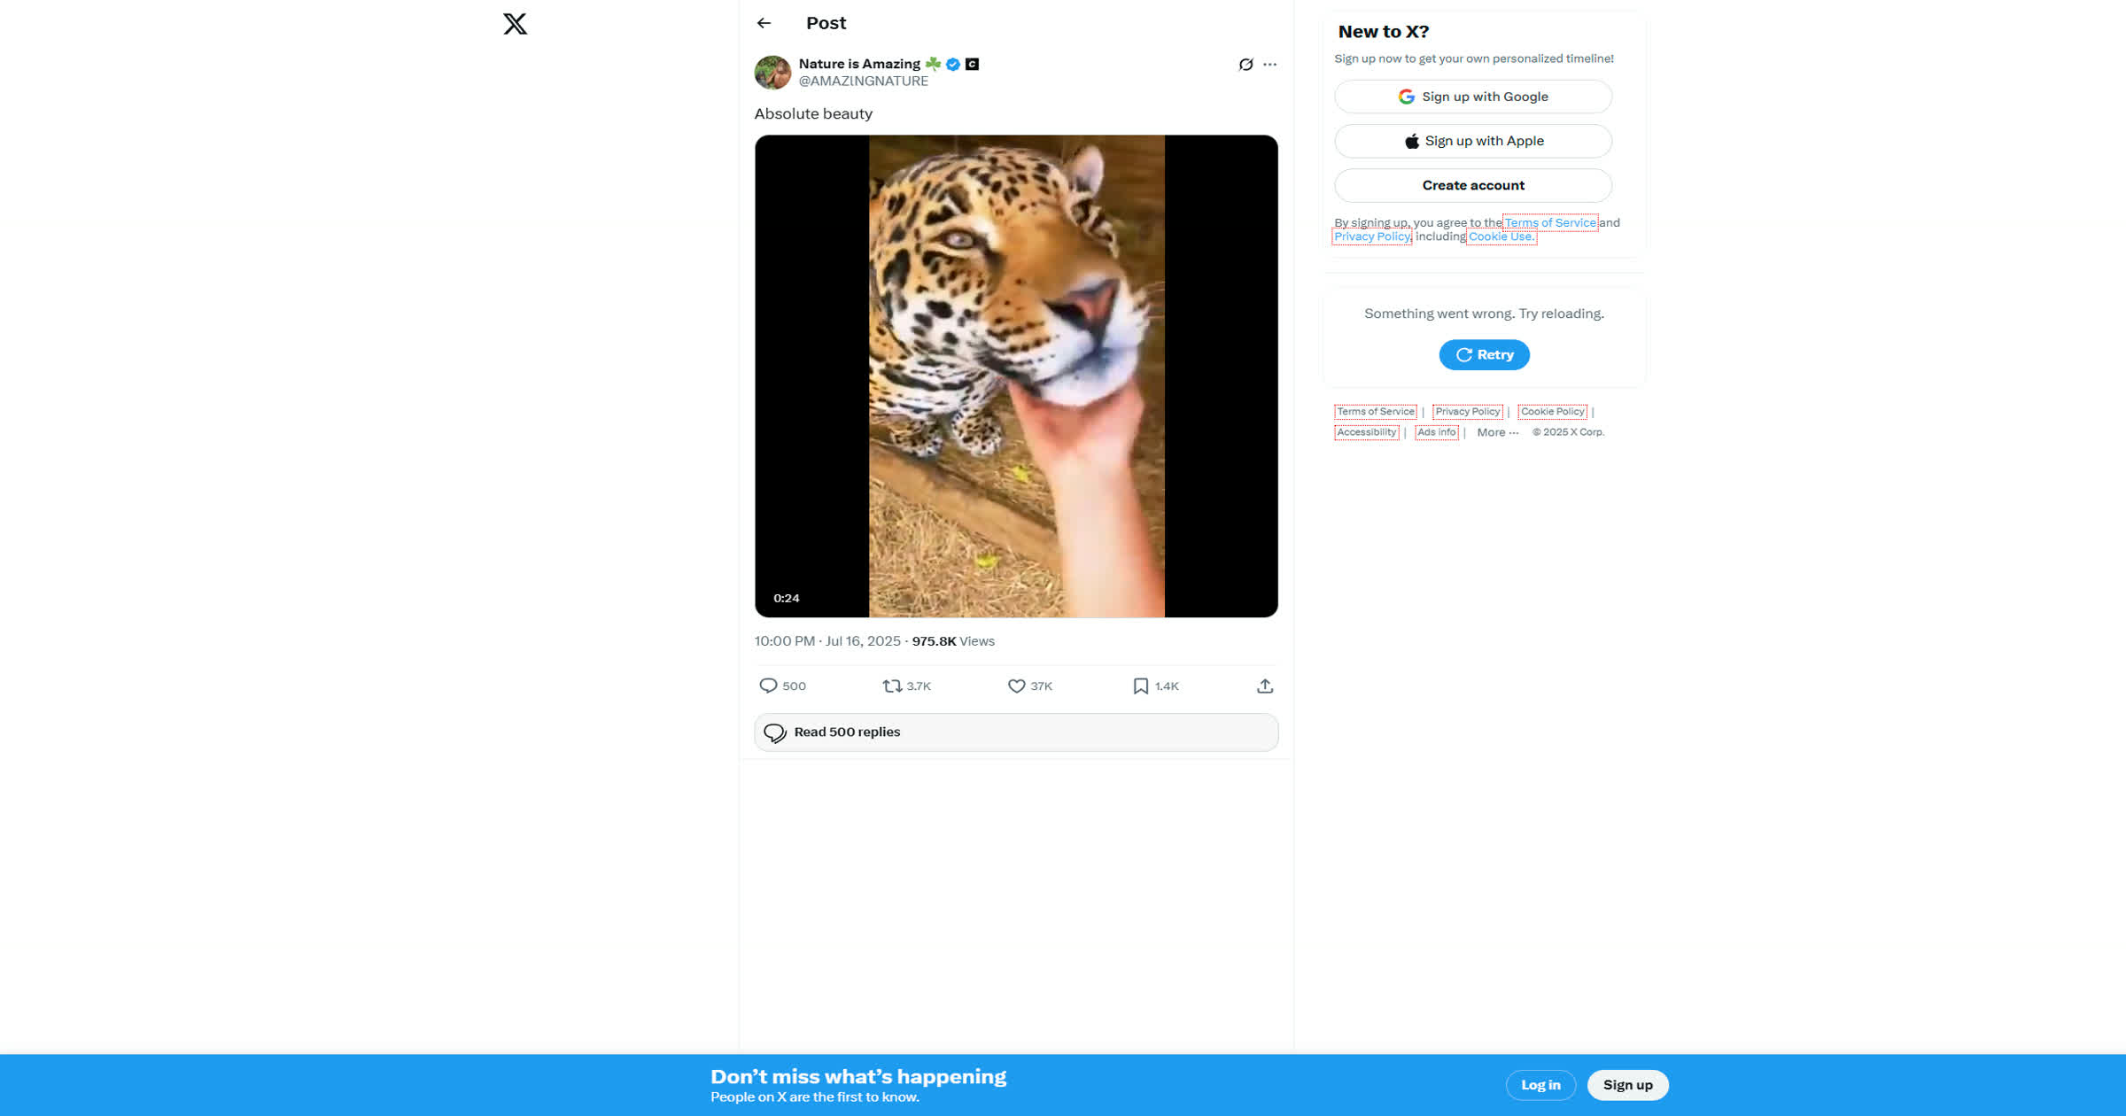The height and width of the screenshot is (1116, 2126).
Task: Open Grok analysis on the post
Action: pos(1245,65)
